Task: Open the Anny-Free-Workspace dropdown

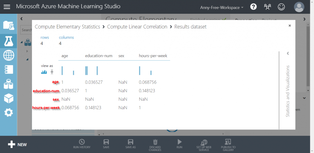Action: [222, 8]
